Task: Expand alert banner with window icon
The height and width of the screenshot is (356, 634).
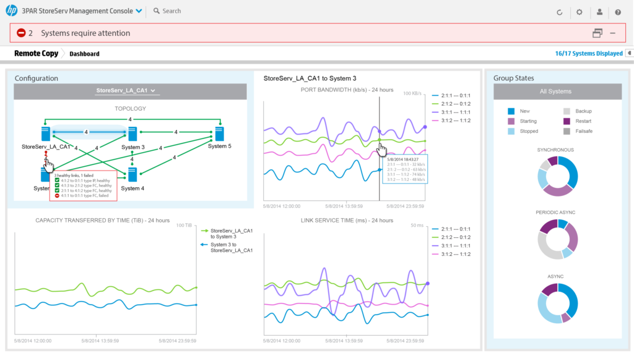Action: tap(597, 33)
